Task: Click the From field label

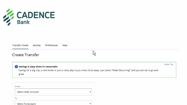Action: 18,86
